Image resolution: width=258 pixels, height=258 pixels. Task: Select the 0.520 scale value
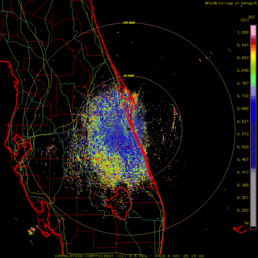tap(243, 147)
